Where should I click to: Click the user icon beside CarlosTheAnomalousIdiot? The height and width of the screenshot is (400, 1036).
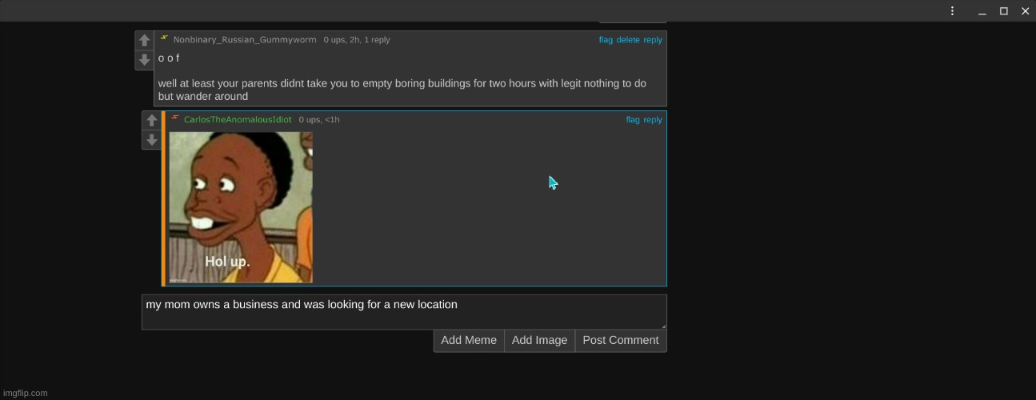[174, 118]
